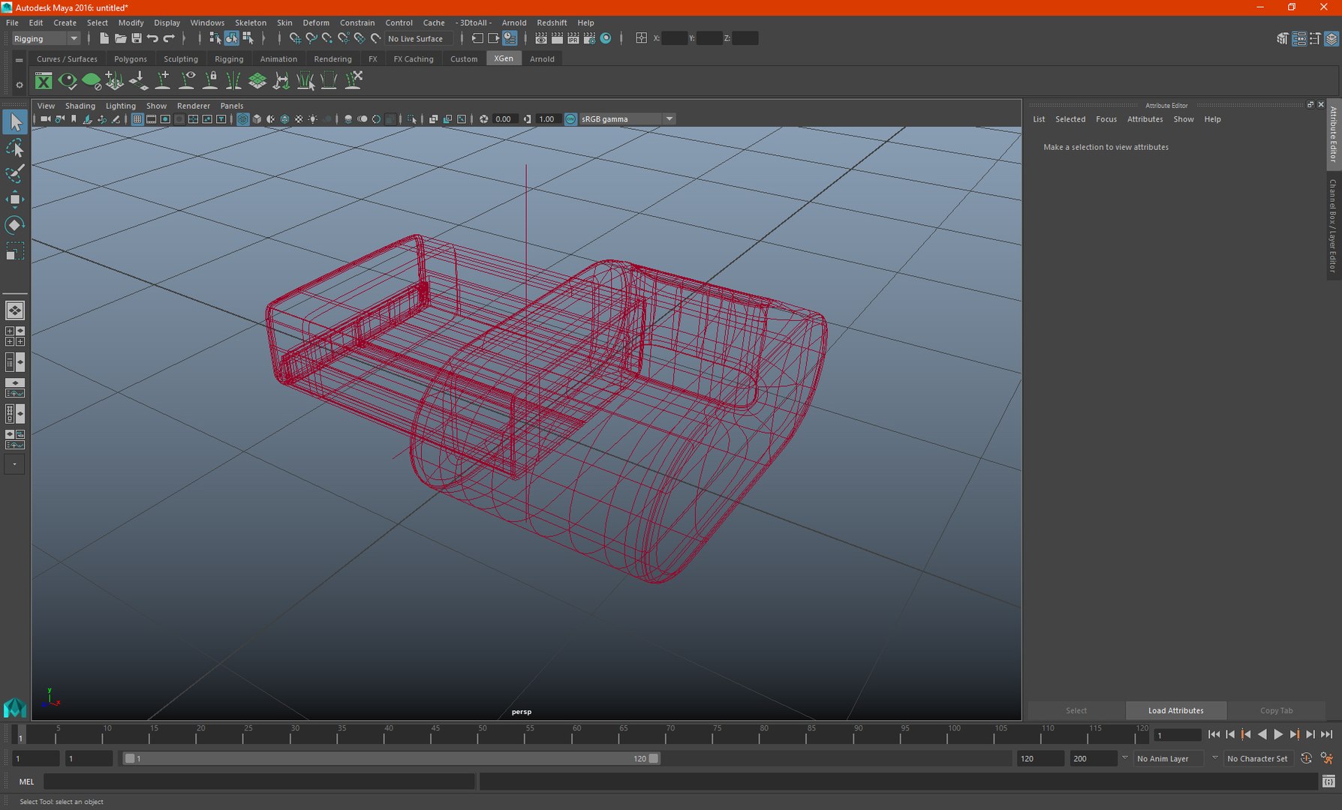Select the Lasso tool in the toolbox
The width and height of the screenshot is (1342, 810).
[14, 148]
